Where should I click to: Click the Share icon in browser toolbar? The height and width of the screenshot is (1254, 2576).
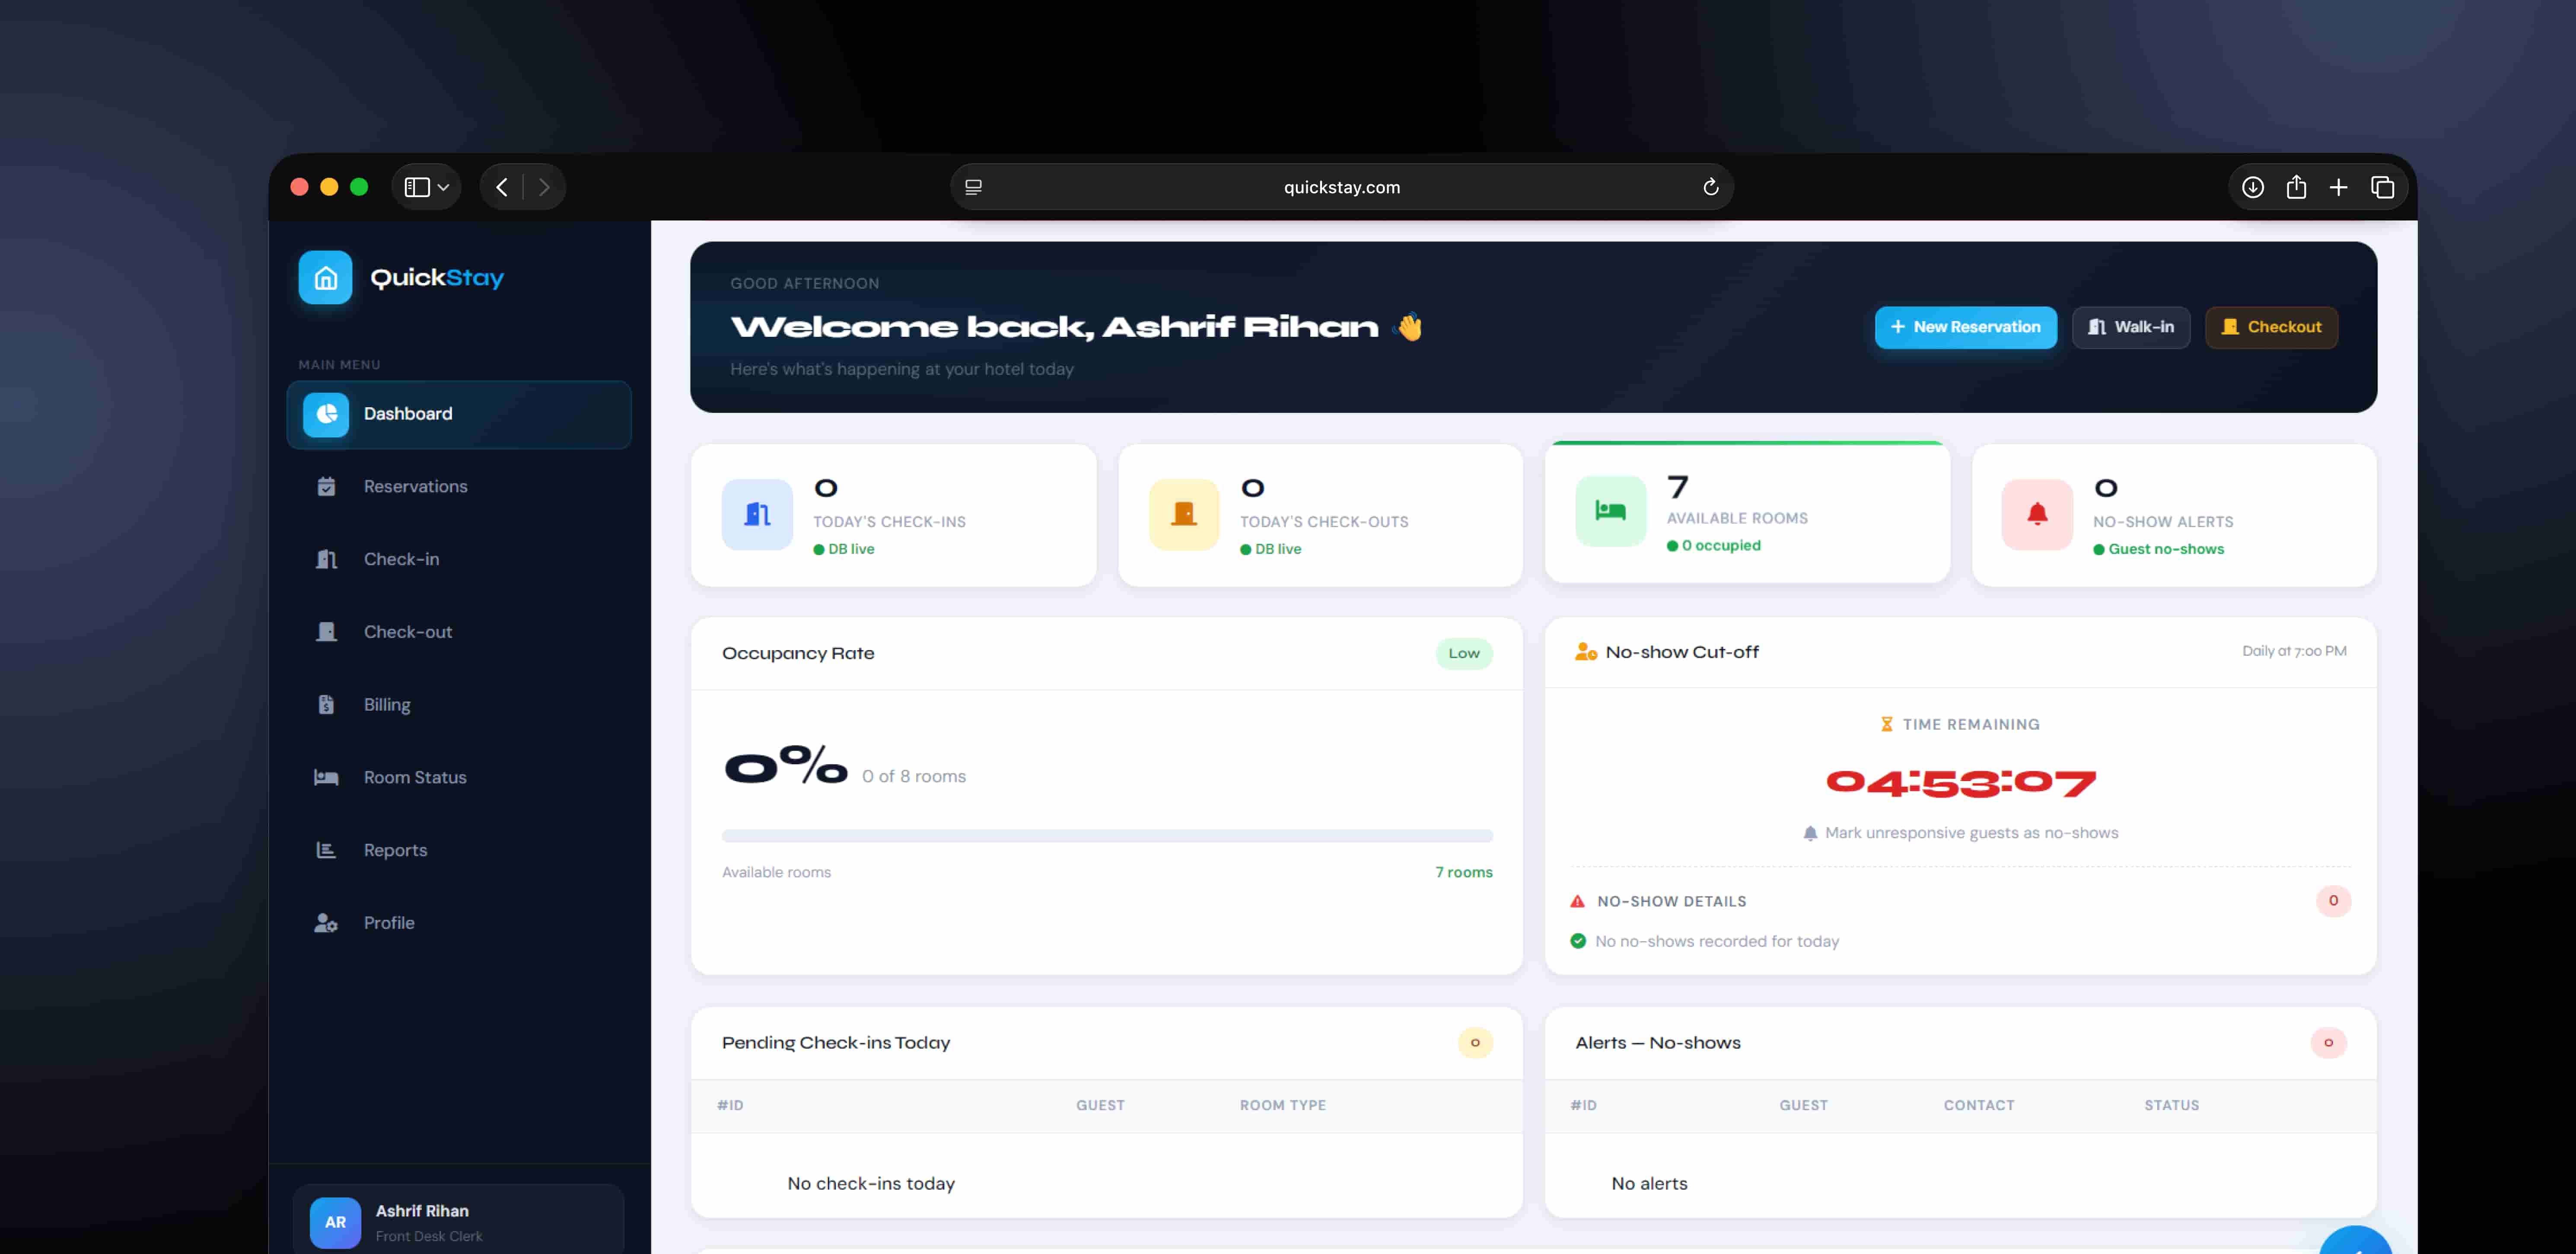click(x=2296, y=187)
